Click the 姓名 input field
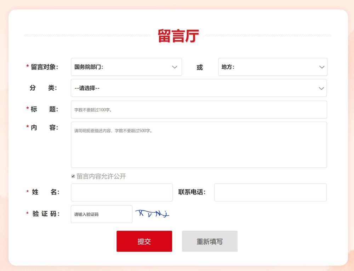 tap(121, 192)
